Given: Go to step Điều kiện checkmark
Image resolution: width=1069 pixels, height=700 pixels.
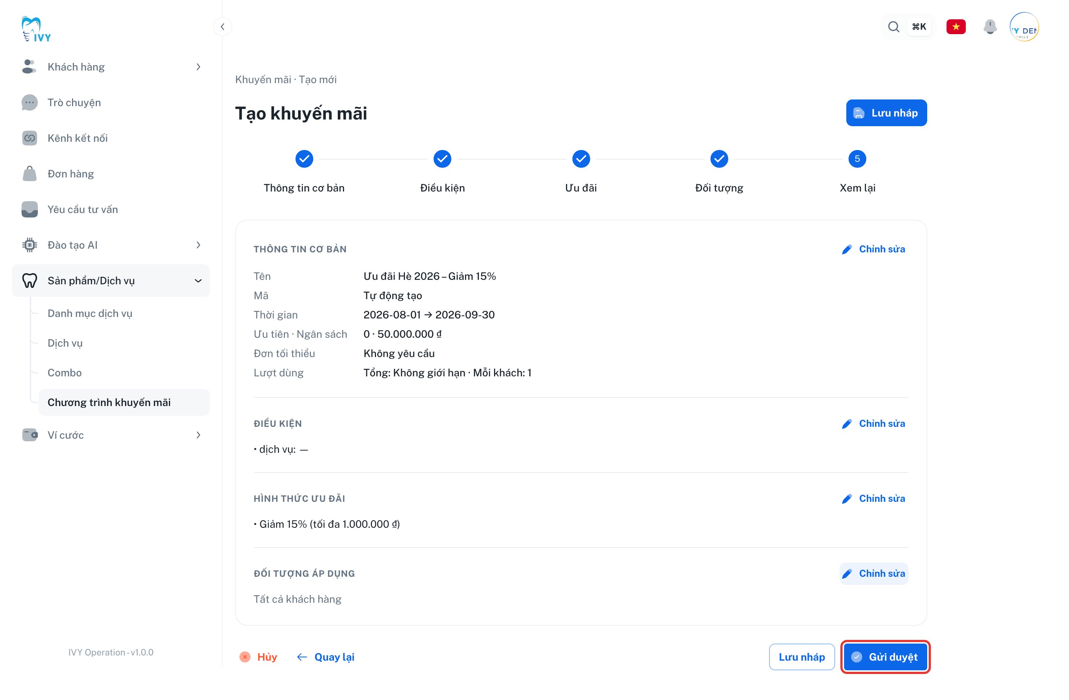Looking at the screenshot, I should coord(442,158).
